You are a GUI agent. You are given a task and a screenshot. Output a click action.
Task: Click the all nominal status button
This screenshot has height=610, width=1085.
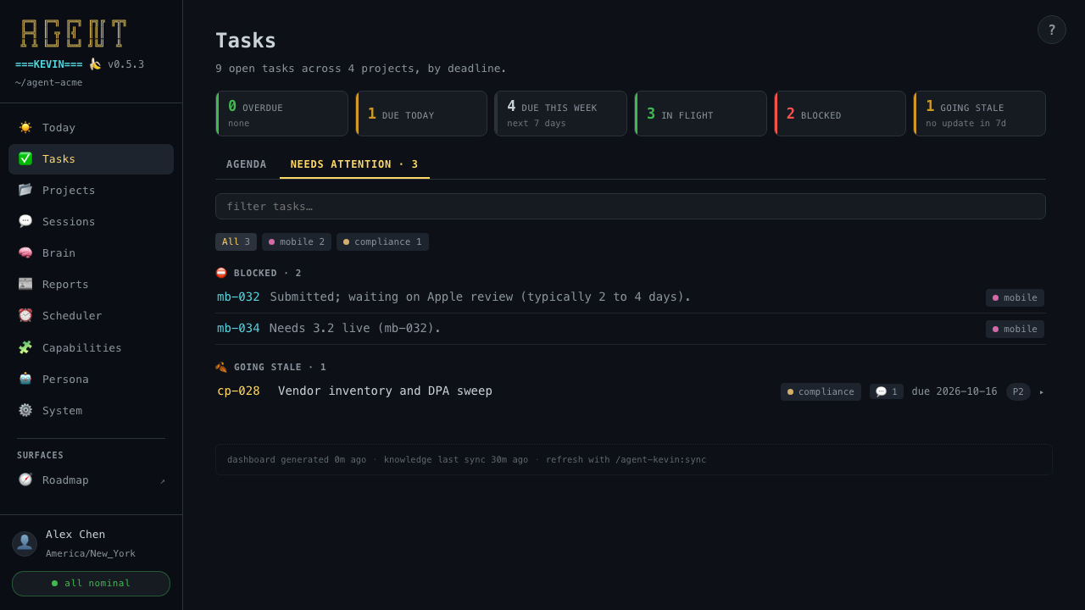[91, 584]
